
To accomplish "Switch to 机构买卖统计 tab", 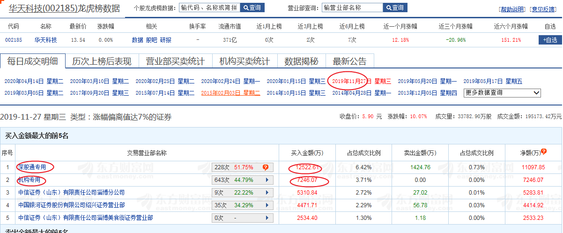I will point(245,61).
